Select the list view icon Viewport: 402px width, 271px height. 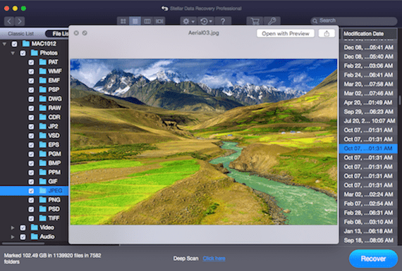click(135, 21)
